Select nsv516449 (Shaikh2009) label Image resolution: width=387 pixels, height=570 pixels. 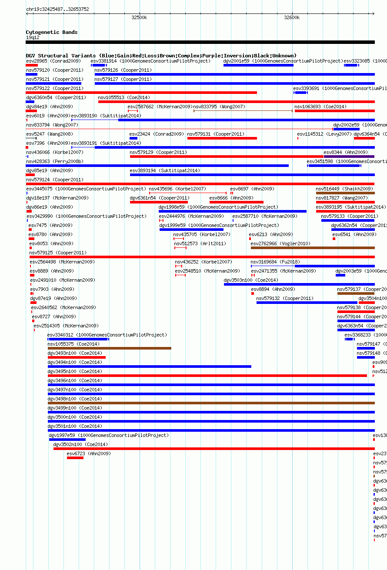tap(344, 189)
